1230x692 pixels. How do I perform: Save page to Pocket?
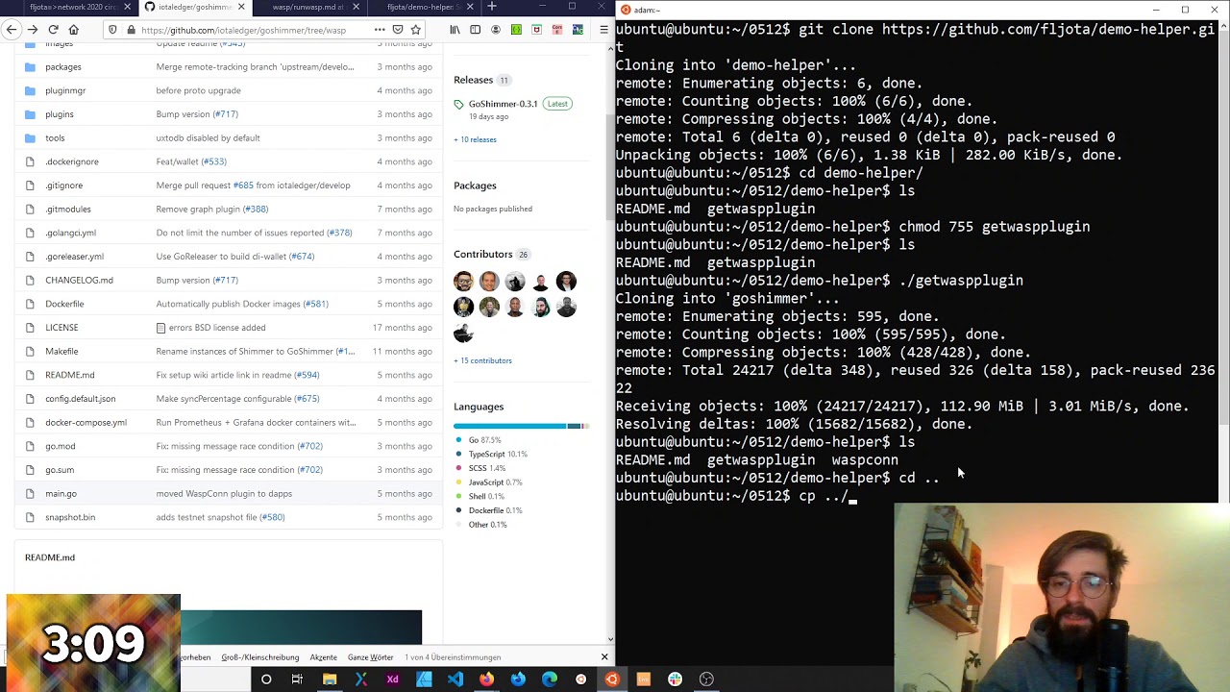(x=398, y=30)
